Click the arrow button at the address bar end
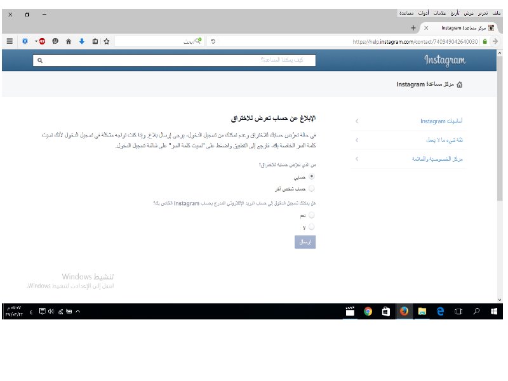Screen dimensions: 508x381 tap(495, 41)
